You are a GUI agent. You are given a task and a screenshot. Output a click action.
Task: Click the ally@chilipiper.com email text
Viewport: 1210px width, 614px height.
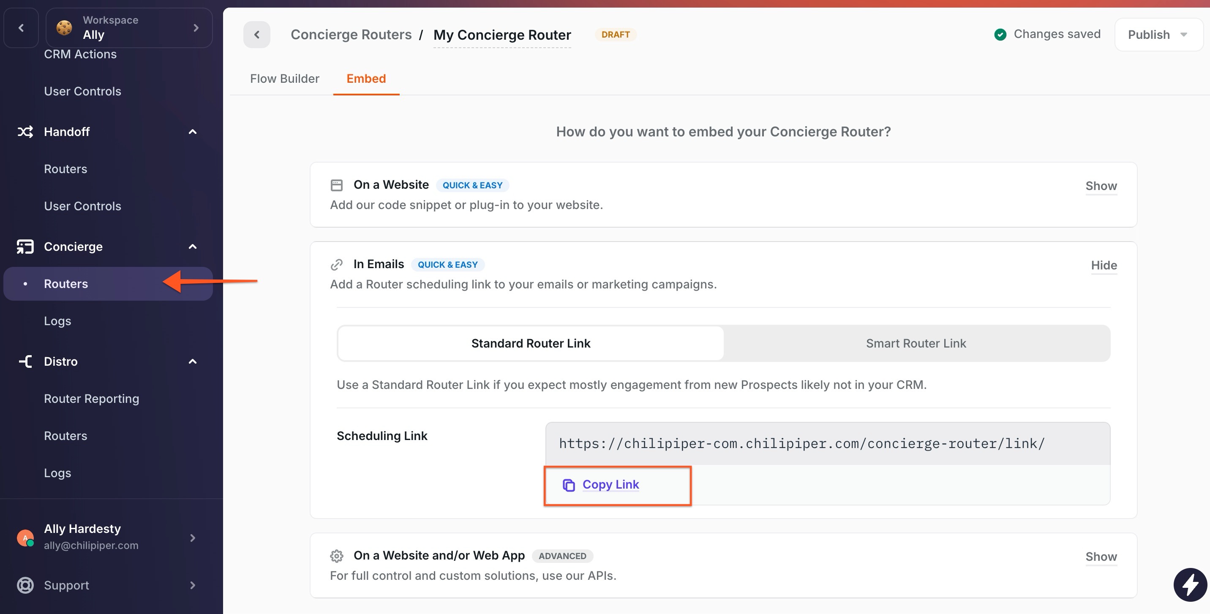(x=91, y=546)
